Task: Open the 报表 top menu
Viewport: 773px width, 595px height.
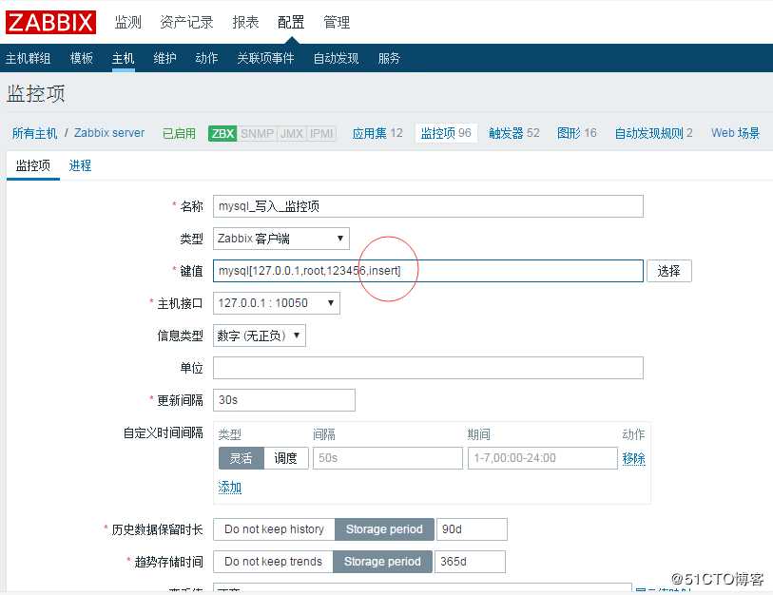Action: tap(245, 22)
